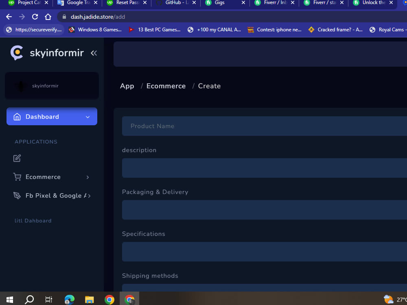Screen dimensions: 407x305
Task: Click into the description field
Action: click(x=265, y=168)
